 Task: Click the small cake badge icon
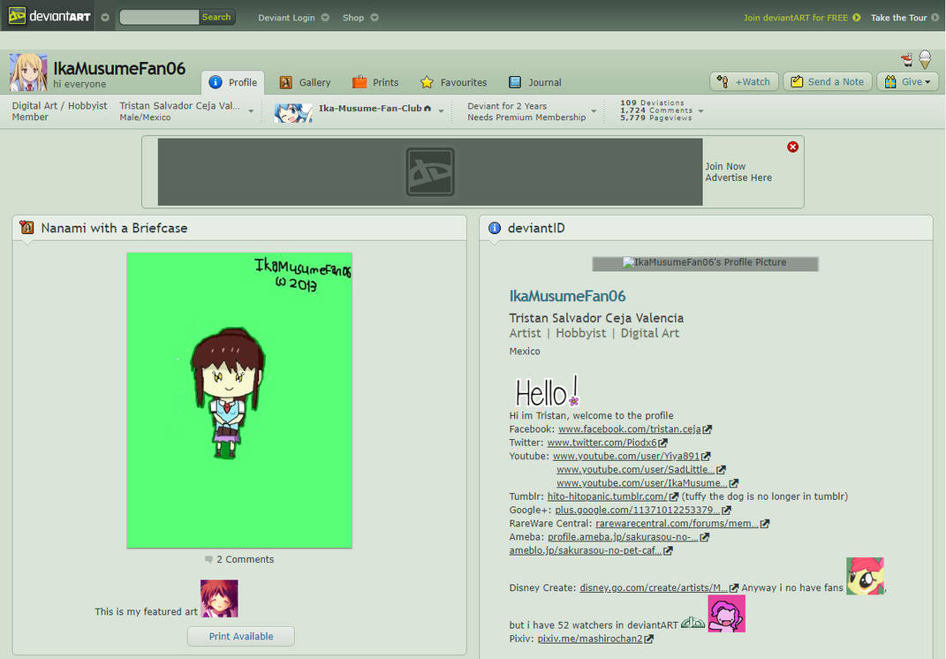click(x=907, y=59)
